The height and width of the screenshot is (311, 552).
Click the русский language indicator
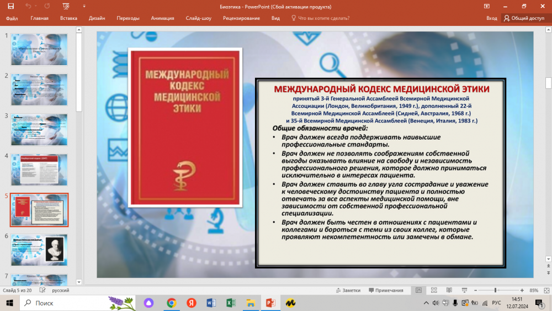[61, 290]
